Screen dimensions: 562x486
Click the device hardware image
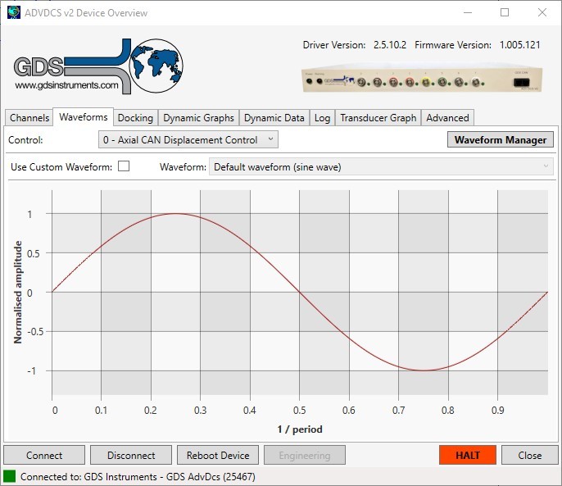pos(420,80)
